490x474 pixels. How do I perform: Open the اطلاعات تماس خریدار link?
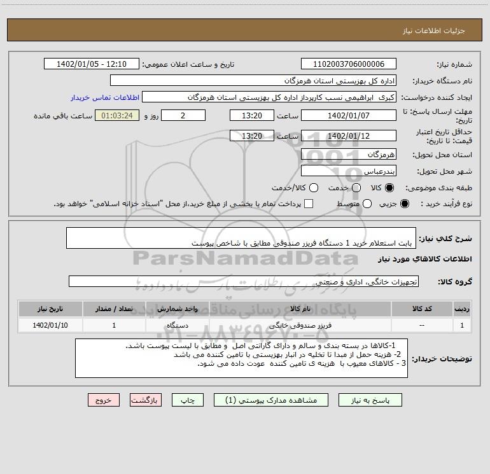click(105, 97)
